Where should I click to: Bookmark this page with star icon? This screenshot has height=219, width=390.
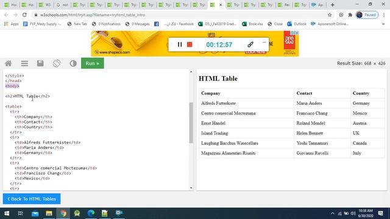click(330, 15)
